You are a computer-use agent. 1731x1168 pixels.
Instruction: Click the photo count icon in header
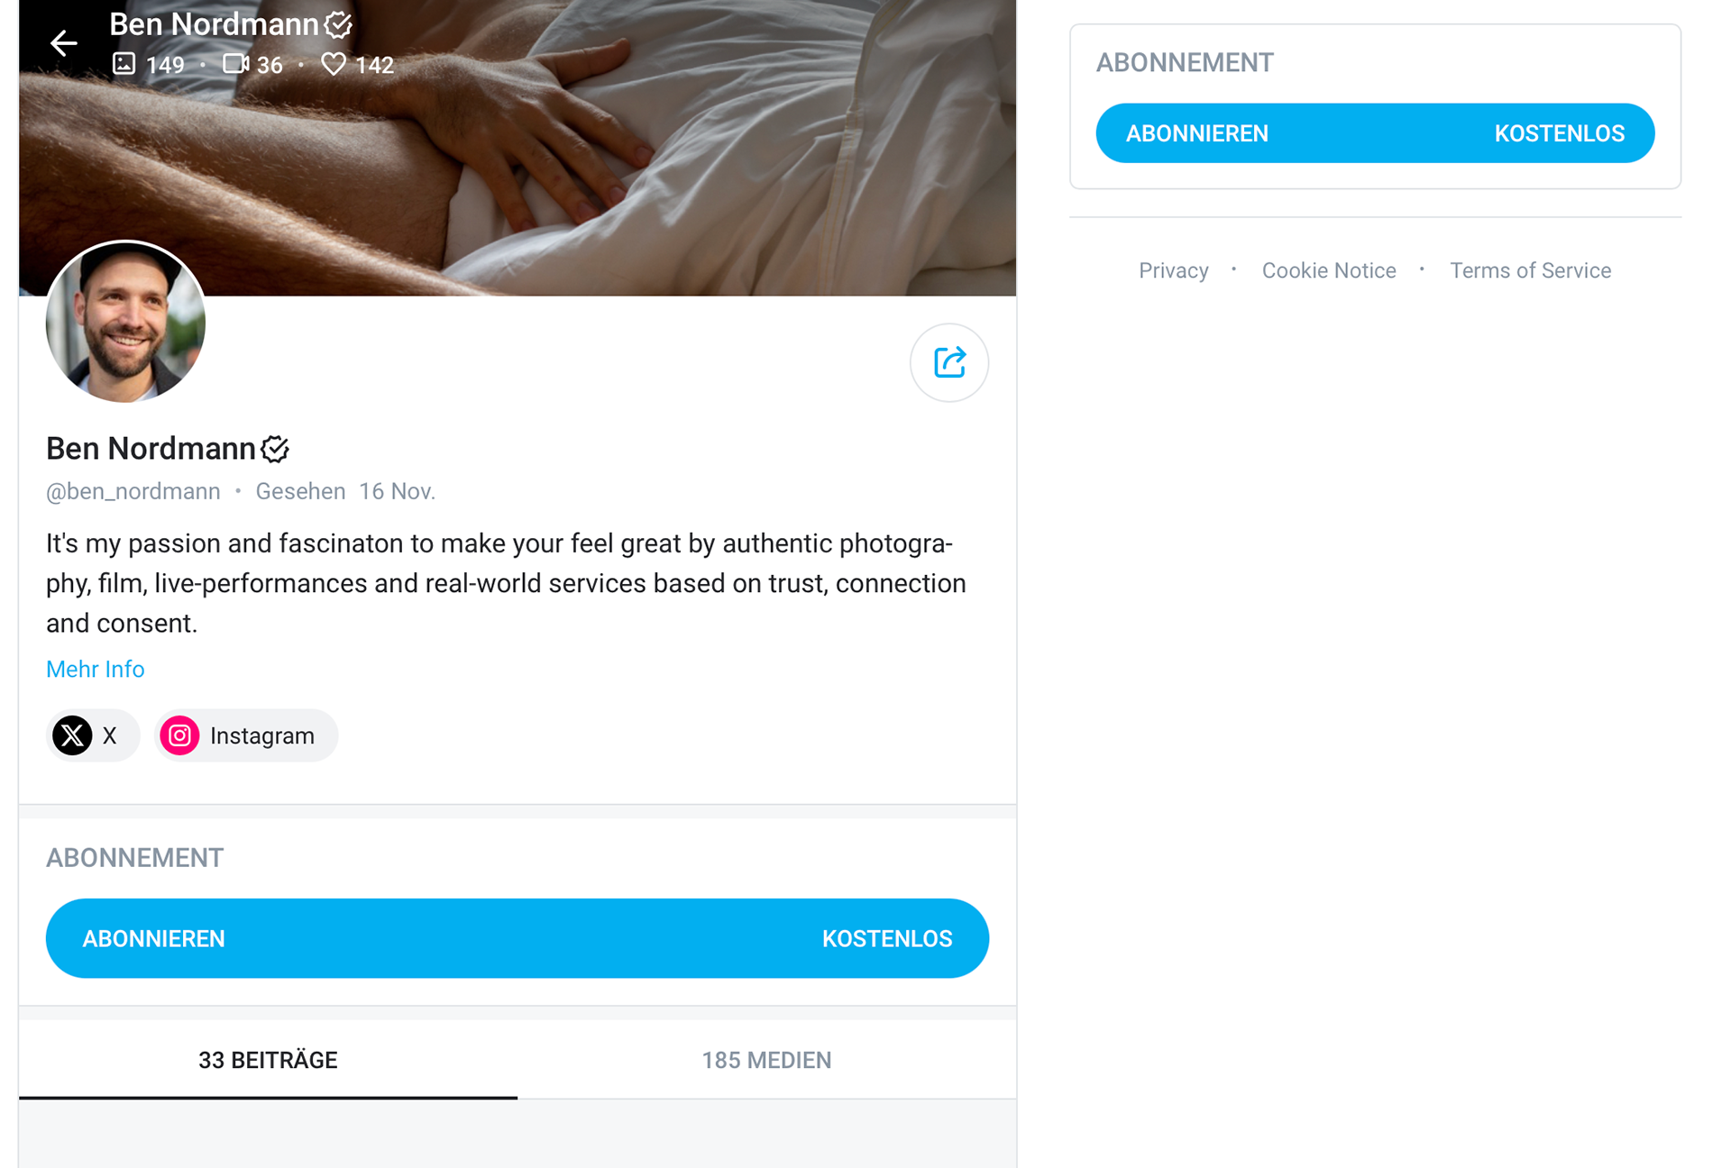pos(124,64)
